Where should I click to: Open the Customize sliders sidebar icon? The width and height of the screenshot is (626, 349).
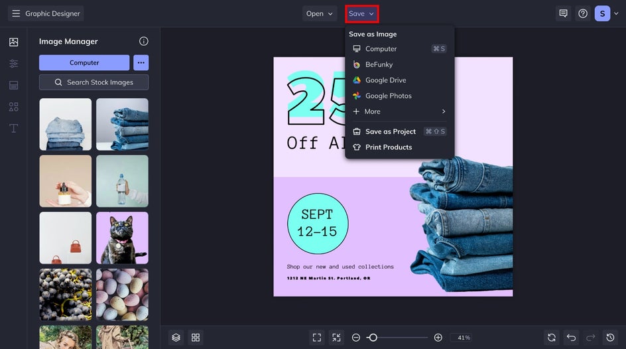(x=13, y=64)
